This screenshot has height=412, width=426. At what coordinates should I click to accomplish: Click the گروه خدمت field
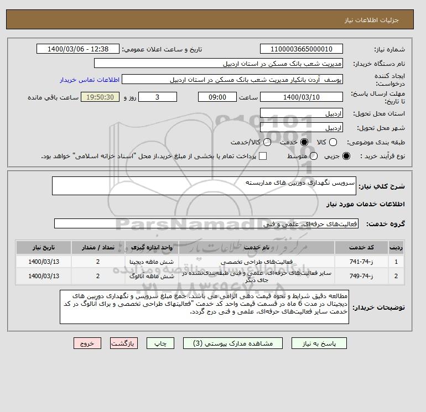tap(206, 223)
